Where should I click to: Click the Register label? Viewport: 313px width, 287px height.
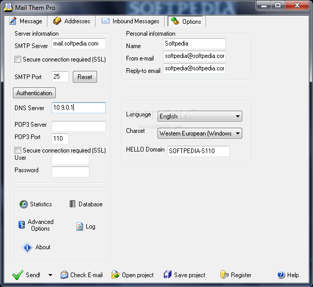point(241,275)
